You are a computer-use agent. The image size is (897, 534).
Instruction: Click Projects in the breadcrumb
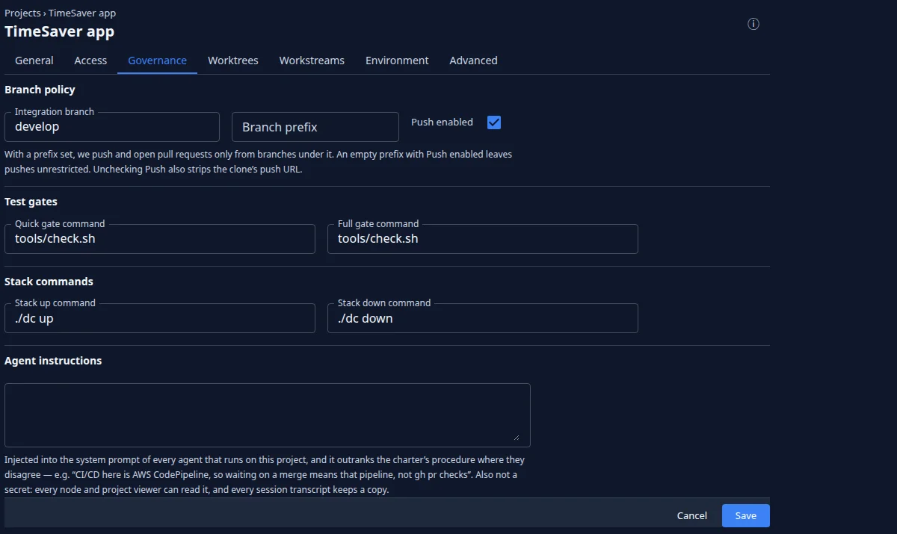(x=22, y=13)
